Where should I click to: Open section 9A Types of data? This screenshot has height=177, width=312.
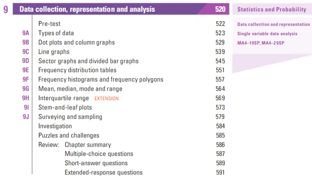tap(56, 33)
